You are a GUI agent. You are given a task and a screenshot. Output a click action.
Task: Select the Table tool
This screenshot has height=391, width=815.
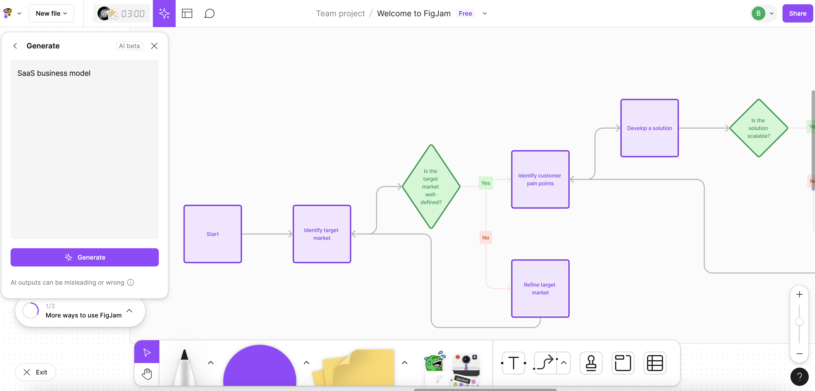[x=654, y=363]
